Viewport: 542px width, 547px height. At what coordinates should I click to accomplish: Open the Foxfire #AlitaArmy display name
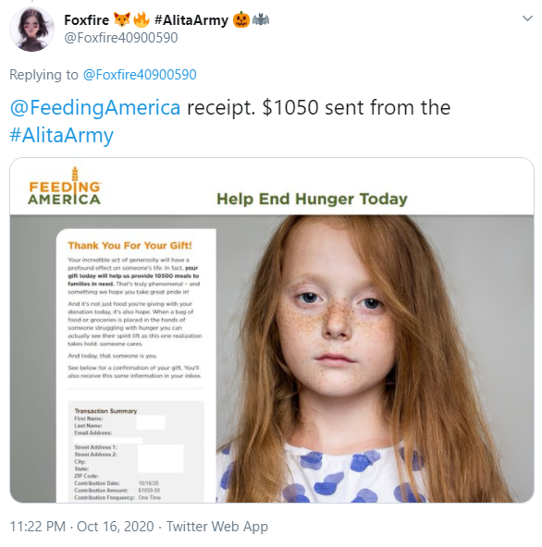[166, 20]
